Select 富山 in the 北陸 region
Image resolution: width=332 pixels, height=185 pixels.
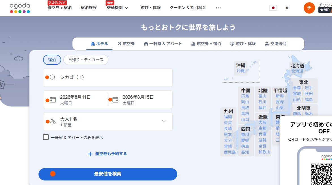262,96
